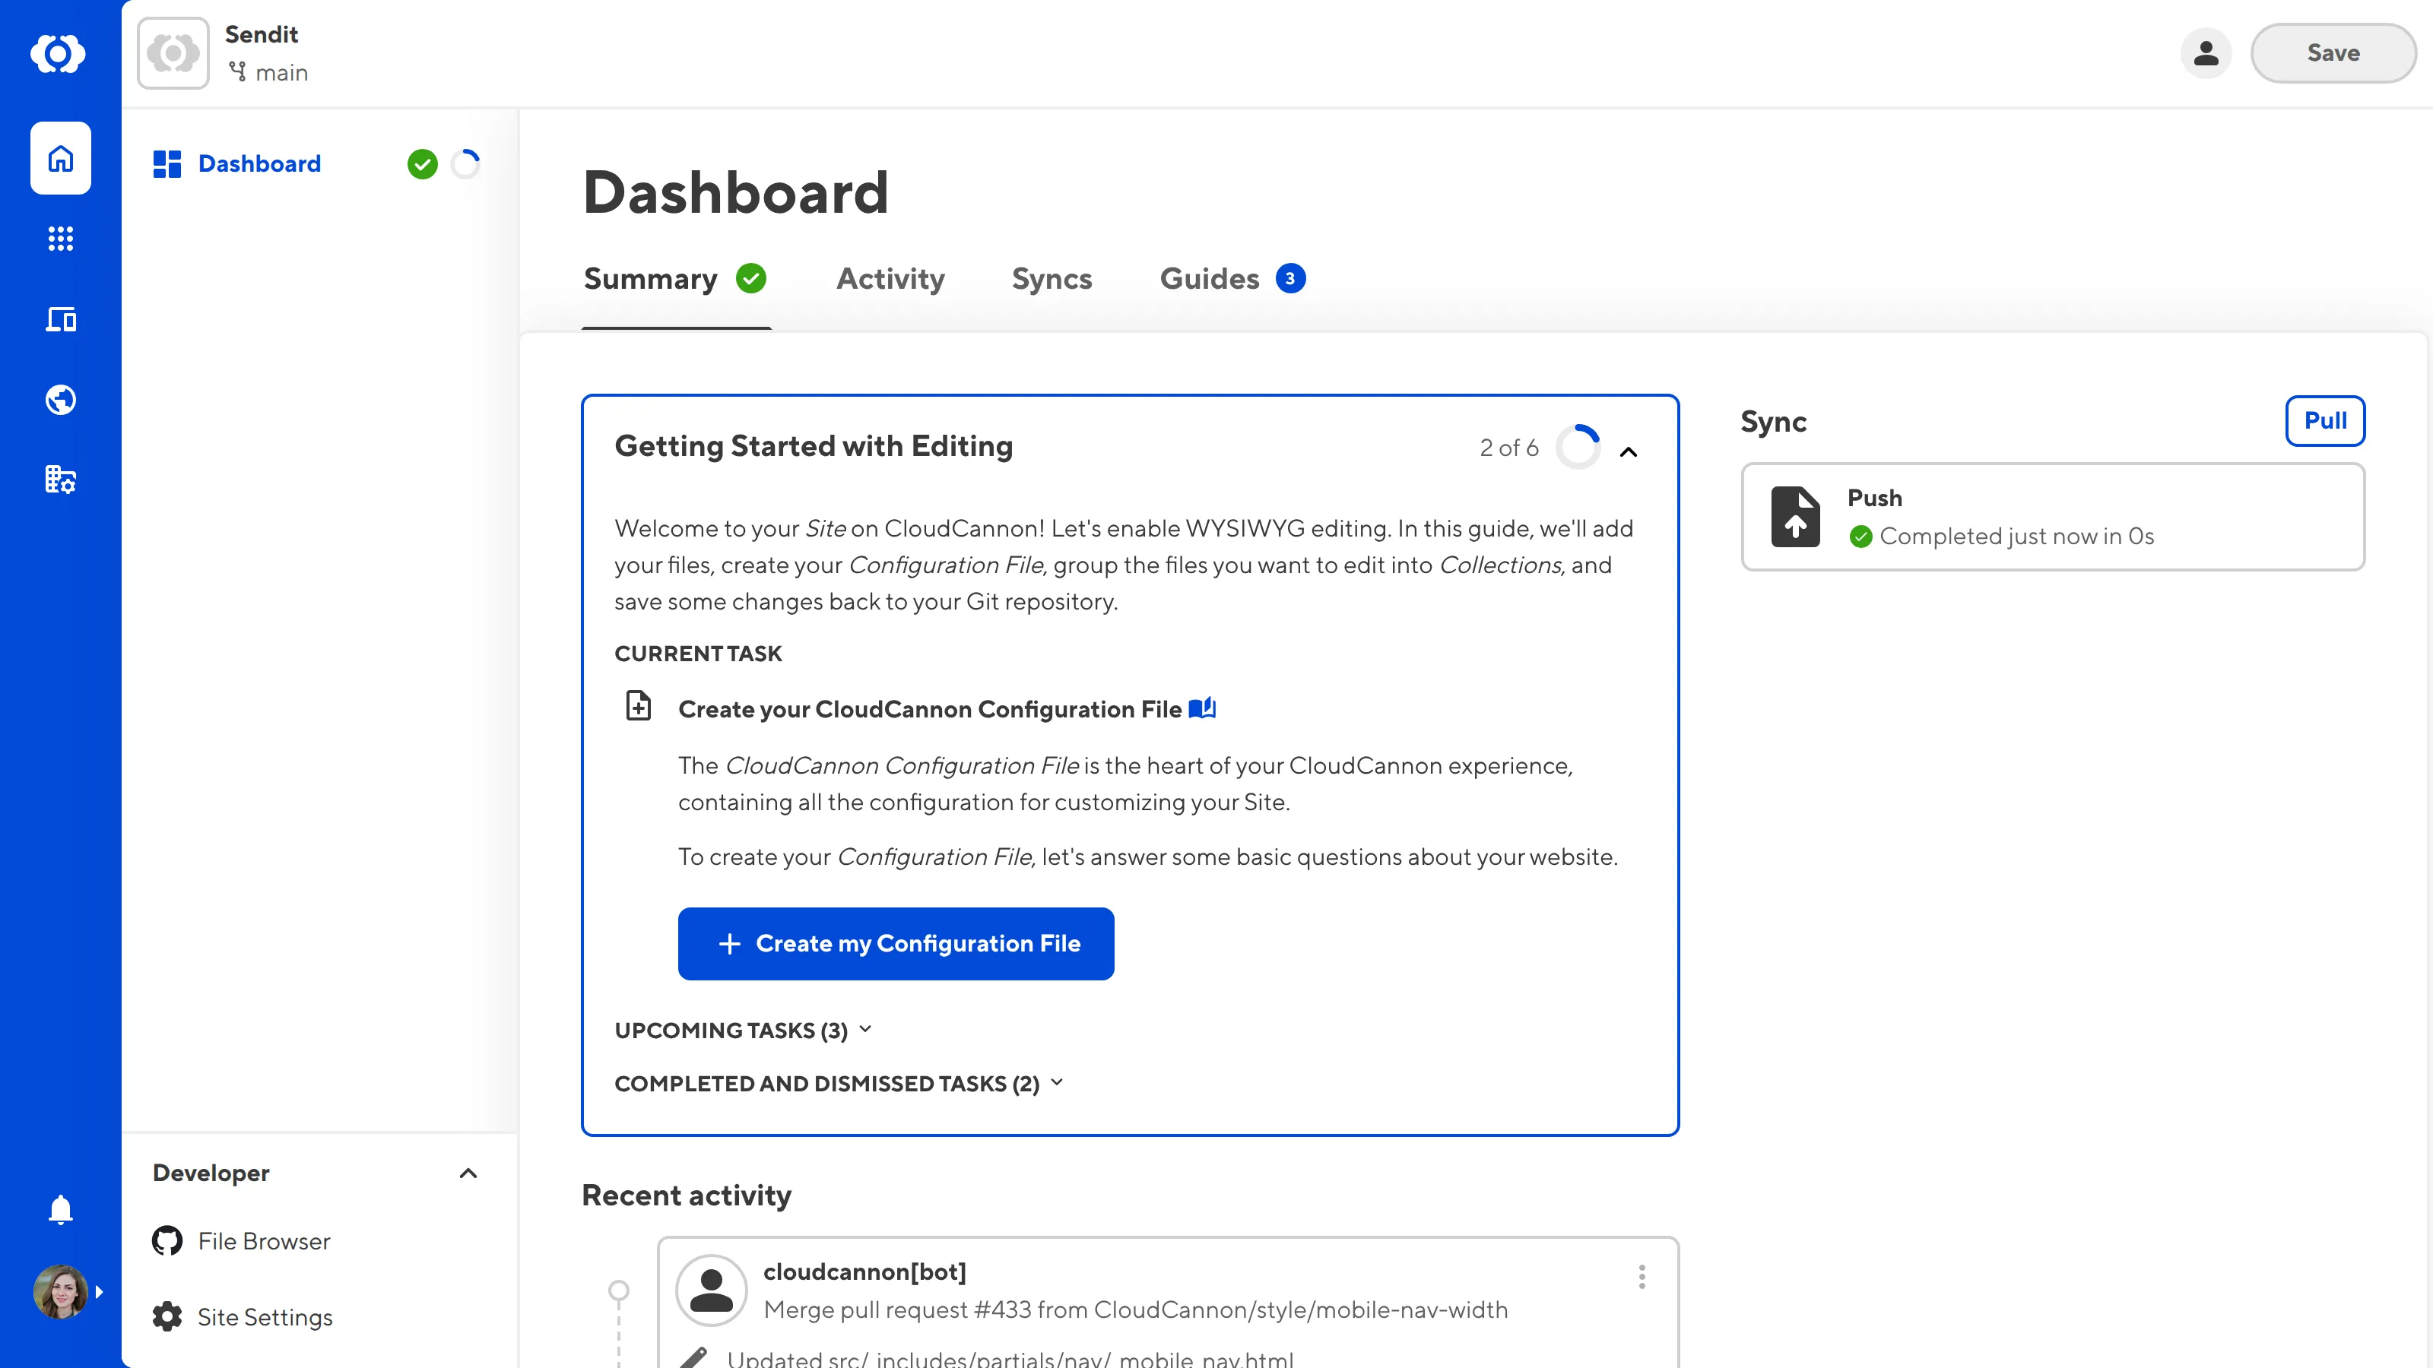This screenshot has height=1368, width=2433.
Task: Open the Guides tab
Action: [1210, 280]
